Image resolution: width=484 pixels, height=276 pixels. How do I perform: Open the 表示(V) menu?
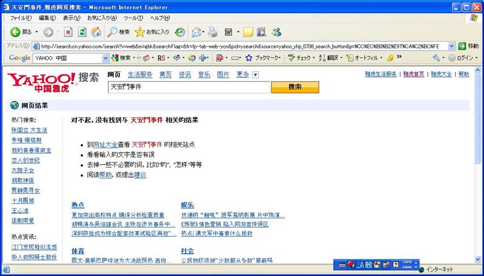tap(71, 18)
